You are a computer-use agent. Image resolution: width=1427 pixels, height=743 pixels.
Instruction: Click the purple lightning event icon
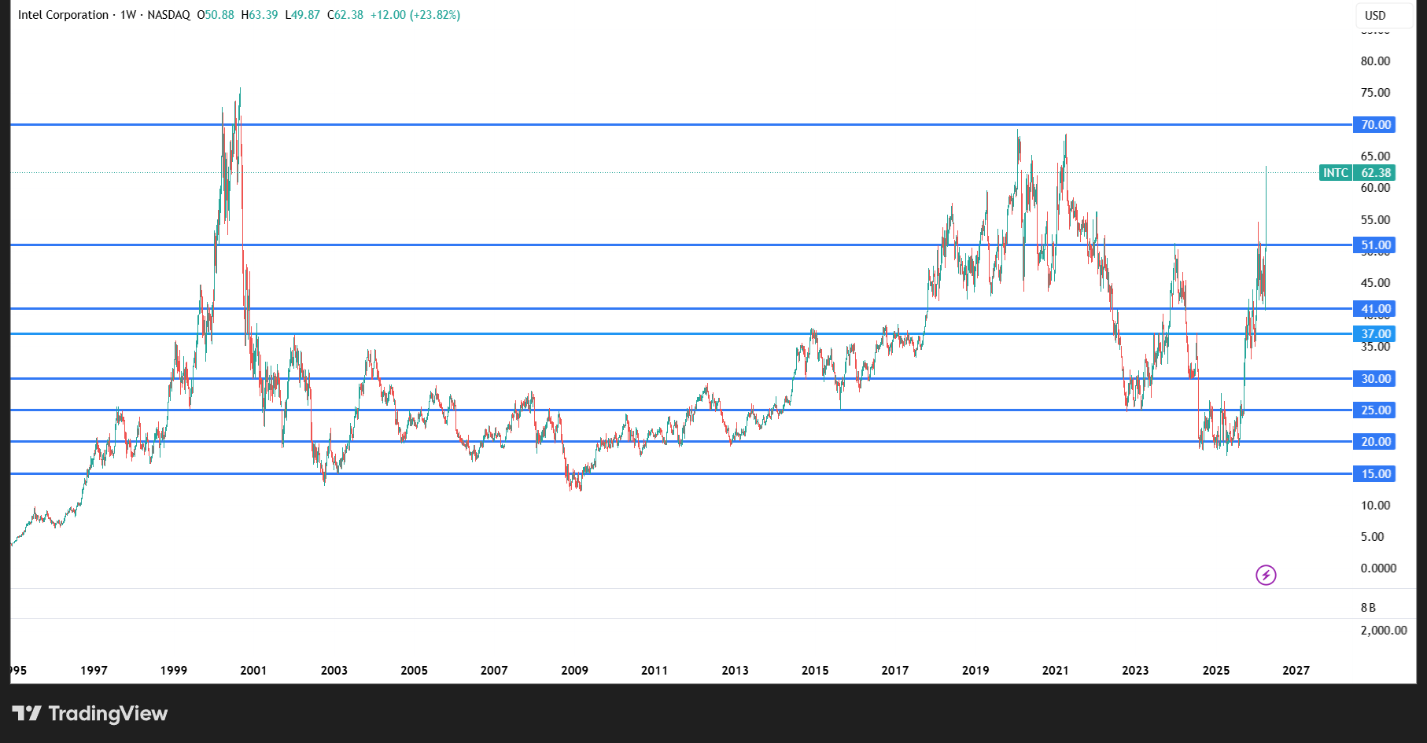[1266, 575]
